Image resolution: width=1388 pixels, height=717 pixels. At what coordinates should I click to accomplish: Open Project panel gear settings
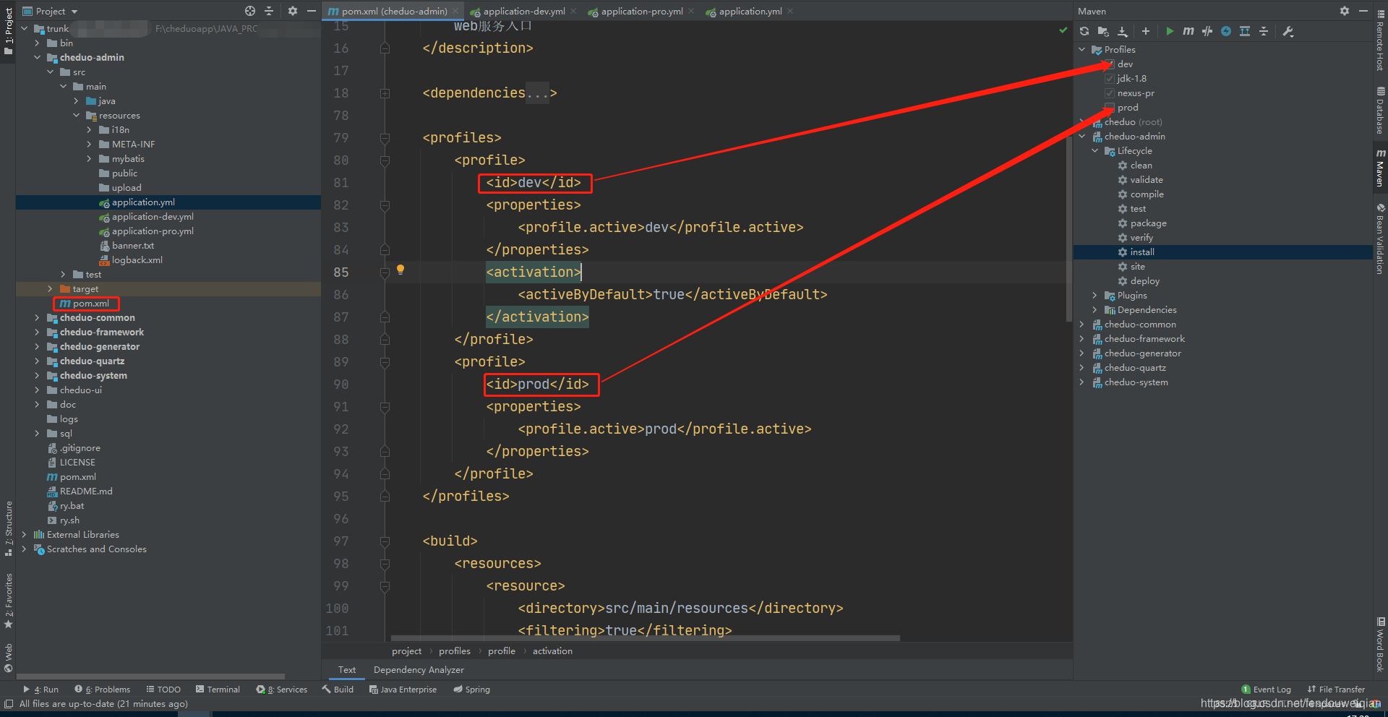coord(293,11)
